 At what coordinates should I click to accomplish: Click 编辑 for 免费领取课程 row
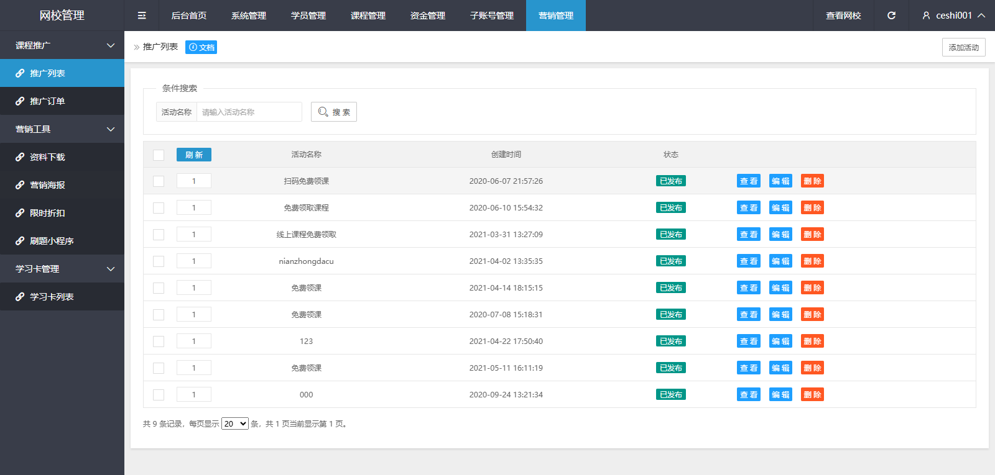click(780, 208)
